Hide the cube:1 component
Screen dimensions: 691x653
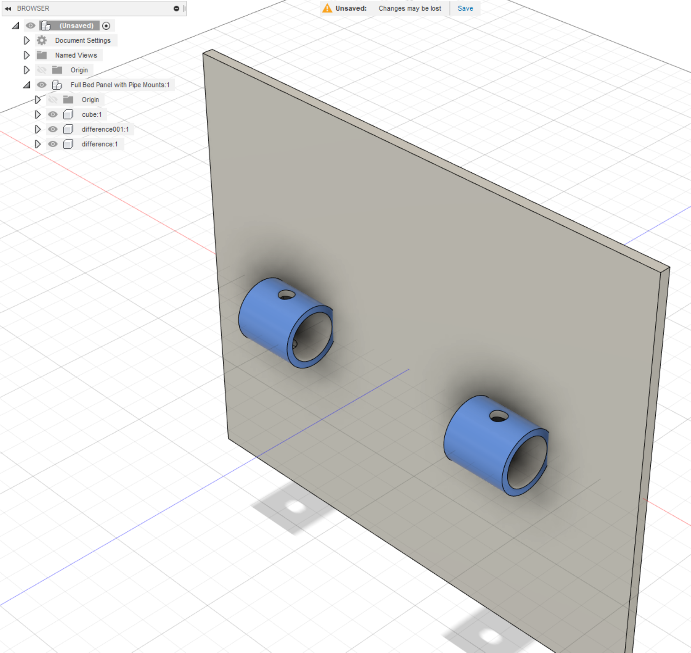click(53, 114)
